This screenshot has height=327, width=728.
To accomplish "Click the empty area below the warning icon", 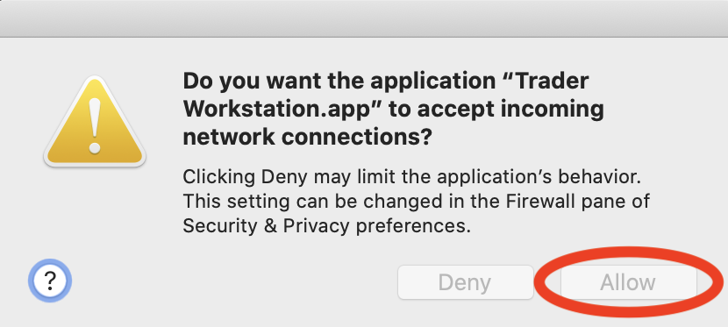I will 95,213.
